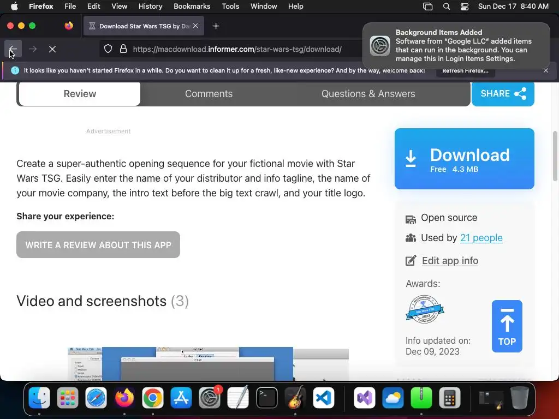Switch to the Review tab
This screenshot has height=419, width=559.
tap(80, 94)
